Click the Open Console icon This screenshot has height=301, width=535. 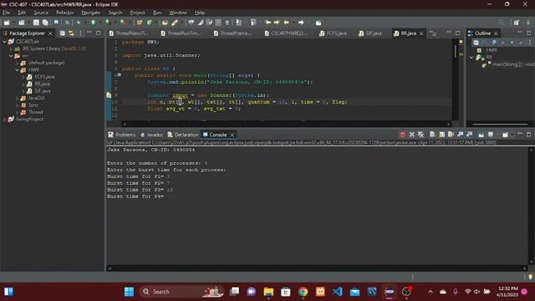pyautogui.click(x=505, y=135)
